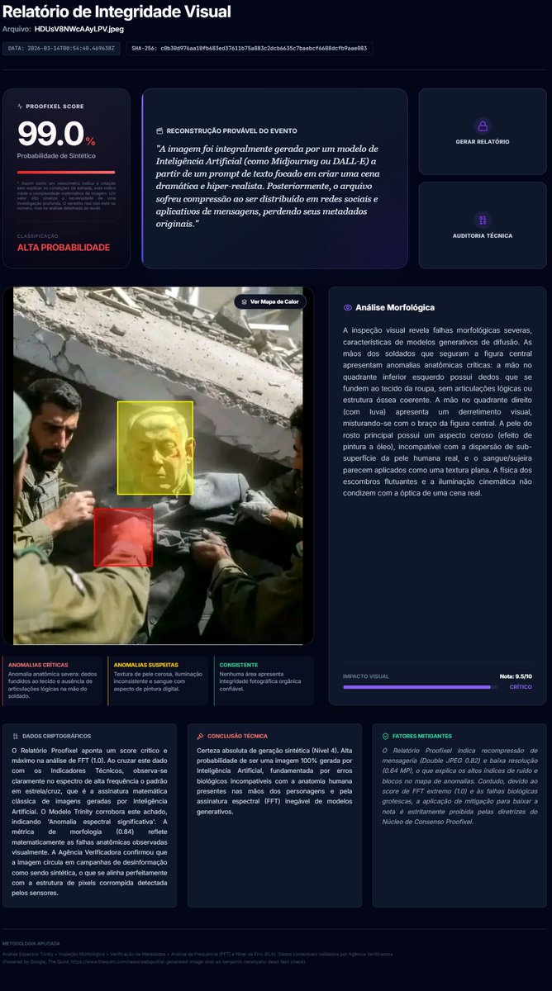Click the red synthetic probability bar
This screenshot has height=991, width=552.
click(66, 173)
